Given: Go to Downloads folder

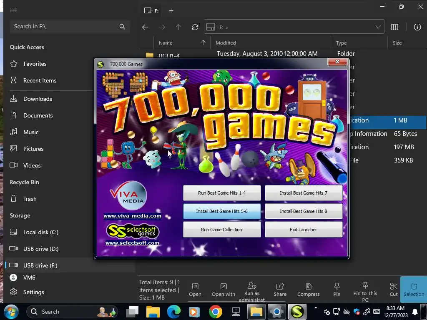Looking at the screenshot, I should coord(38,99).
